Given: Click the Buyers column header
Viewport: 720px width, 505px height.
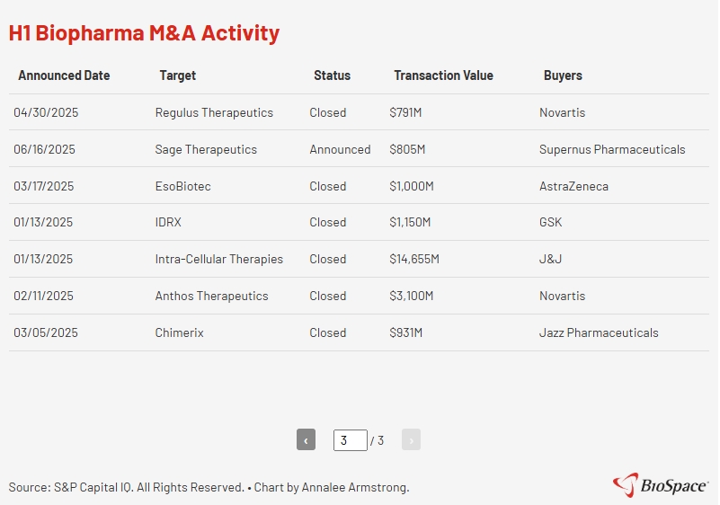Looking at the screenshot, I should [x=563, y=75].
